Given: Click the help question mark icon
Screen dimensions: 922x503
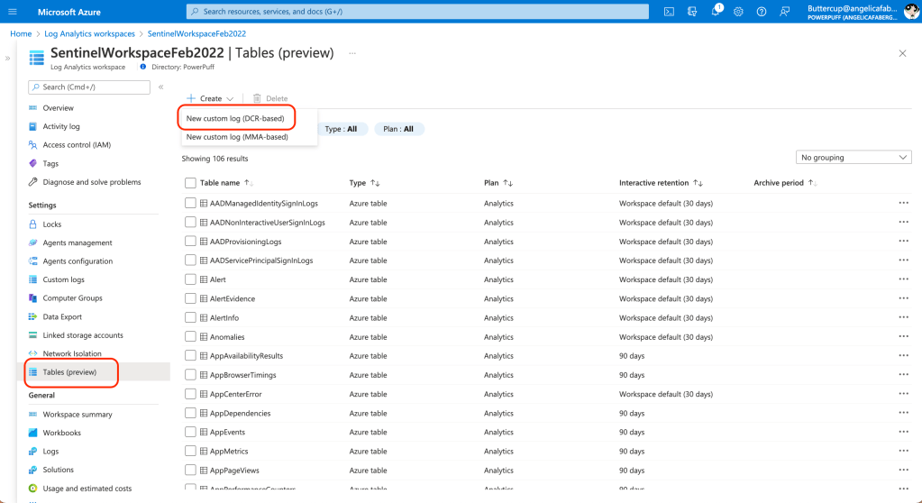Looking at the screenshot, I should (x=762, y=12).
